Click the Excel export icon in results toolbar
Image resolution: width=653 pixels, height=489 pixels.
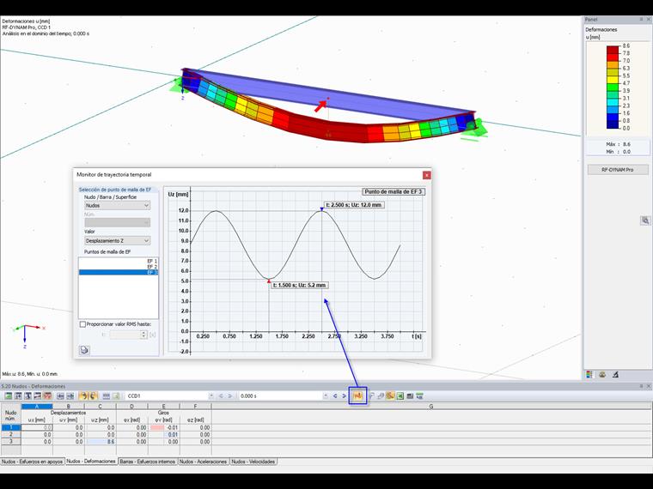coord(400,395)
